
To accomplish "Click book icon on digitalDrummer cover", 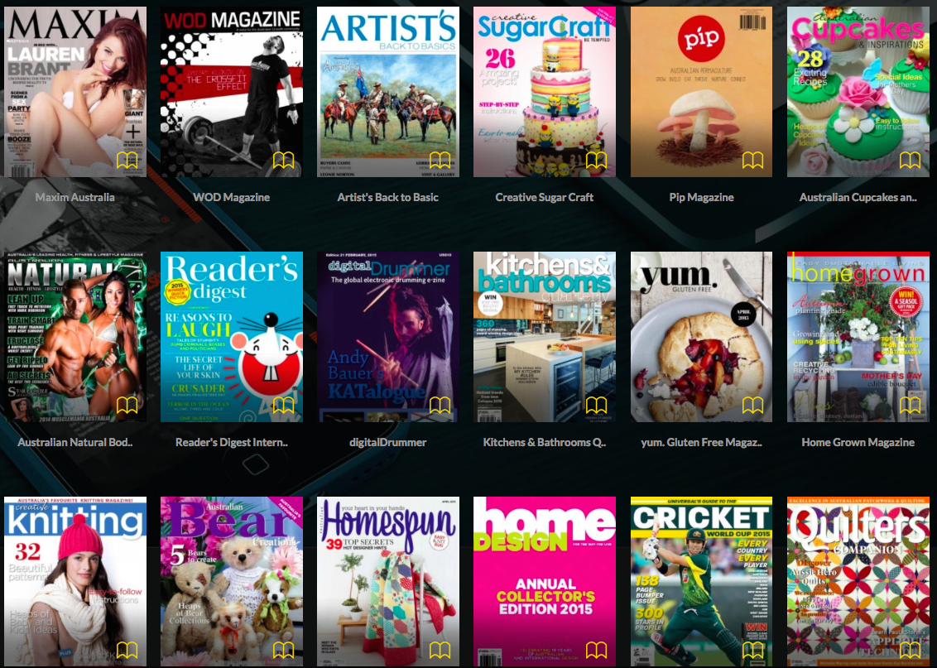I will tap(440, 406).
